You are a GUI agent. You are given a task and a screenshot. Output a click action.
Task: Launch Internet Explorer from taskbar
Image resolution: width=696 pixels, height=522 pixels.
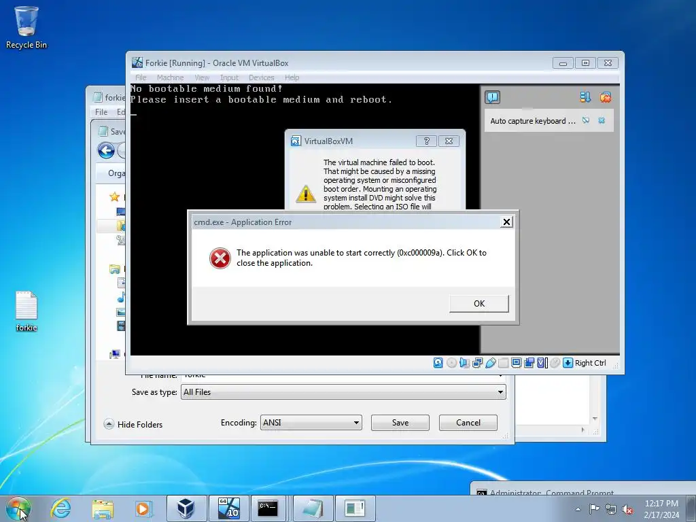click(x=60, y=508)
